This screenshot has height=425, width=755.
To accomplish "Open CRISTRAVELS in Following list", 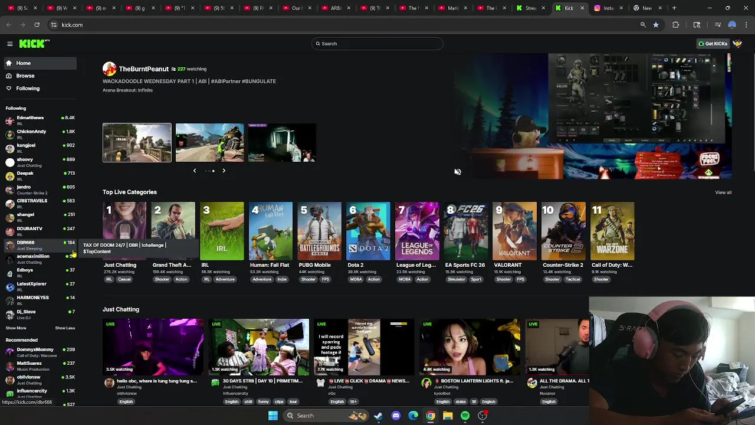I will (x=40, y=203).
